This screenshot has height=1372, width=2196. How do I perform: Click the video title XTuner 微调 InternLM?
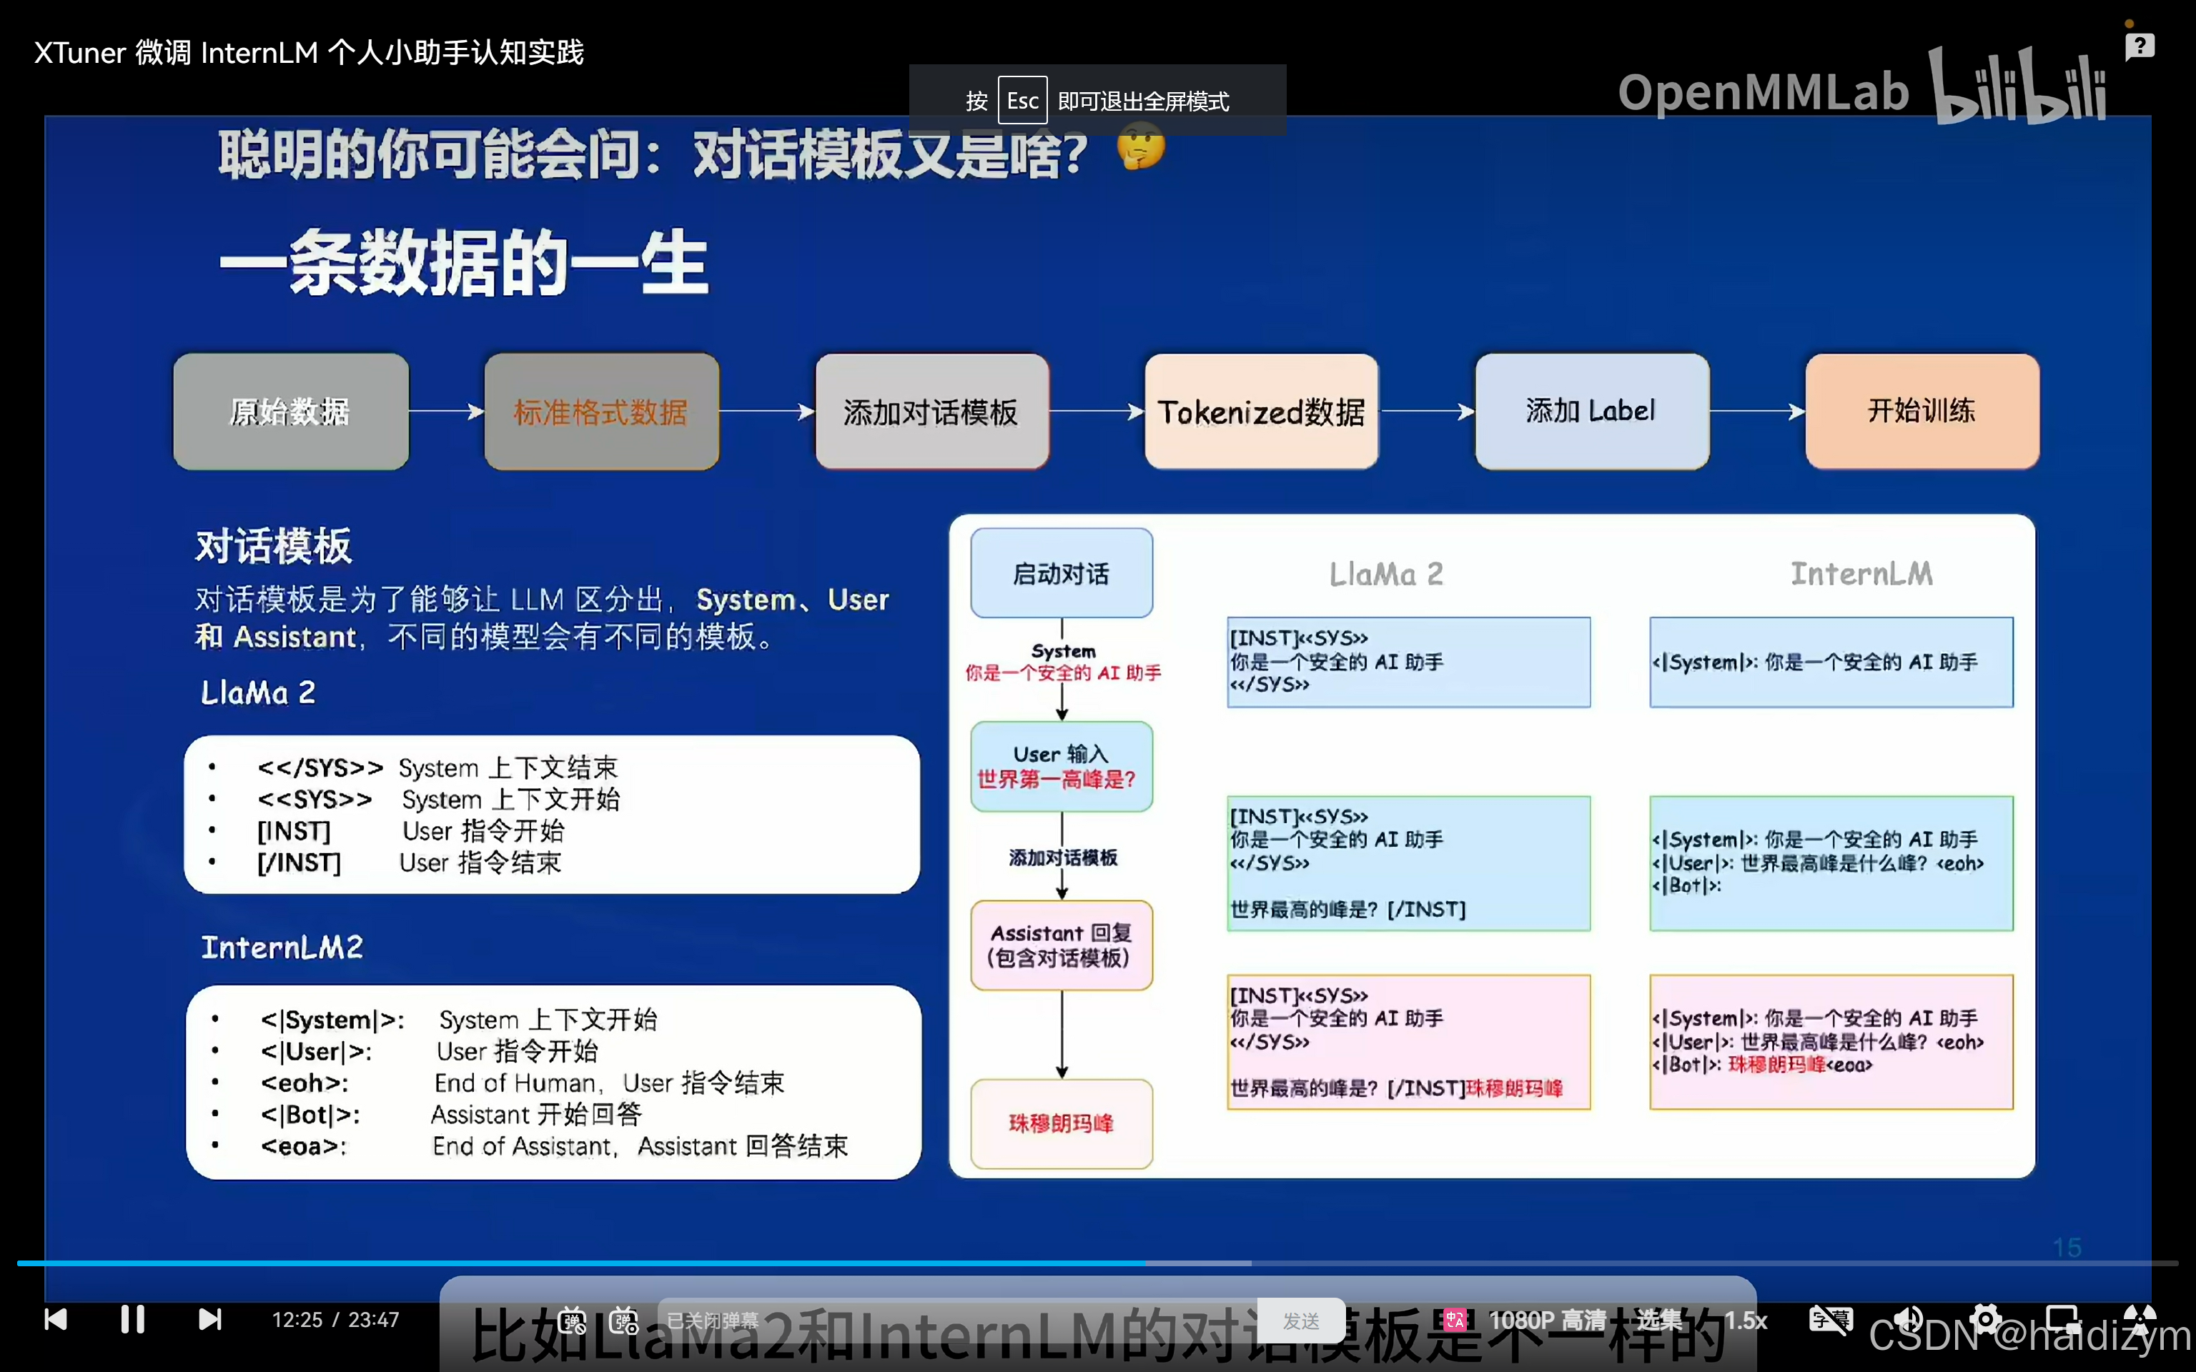click(309, 51)
